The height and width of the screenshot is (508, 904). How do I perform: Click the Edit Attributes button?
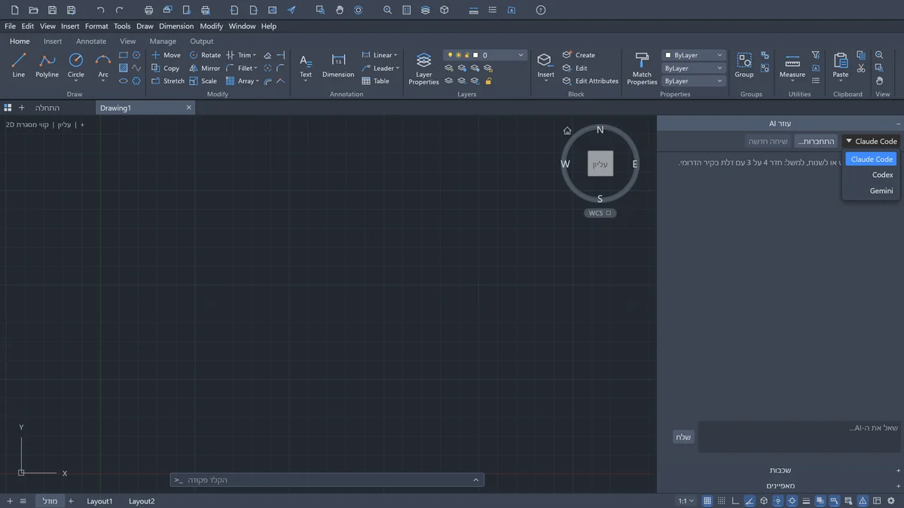[590, 81]
